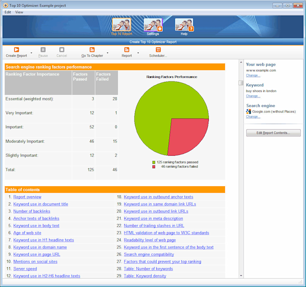Viewport: 306px width, 287px height.
Task: Open Keyword use in first sentence link
Action: click(x=169, y=247)
